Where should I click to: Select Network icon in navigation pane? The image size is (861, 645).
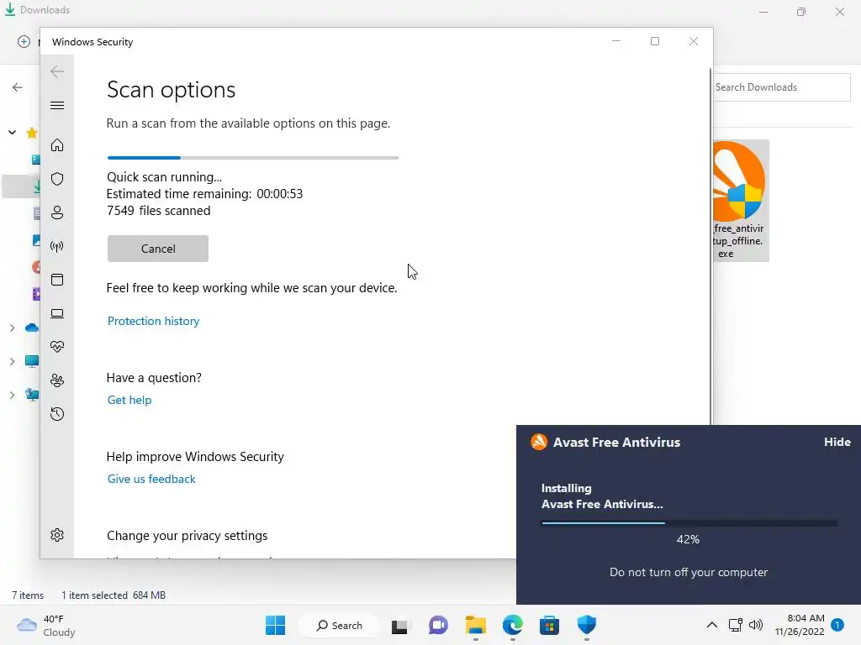32,395
